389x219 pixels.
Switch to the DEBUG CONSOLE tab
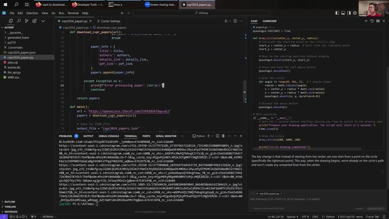click(109, 136)
